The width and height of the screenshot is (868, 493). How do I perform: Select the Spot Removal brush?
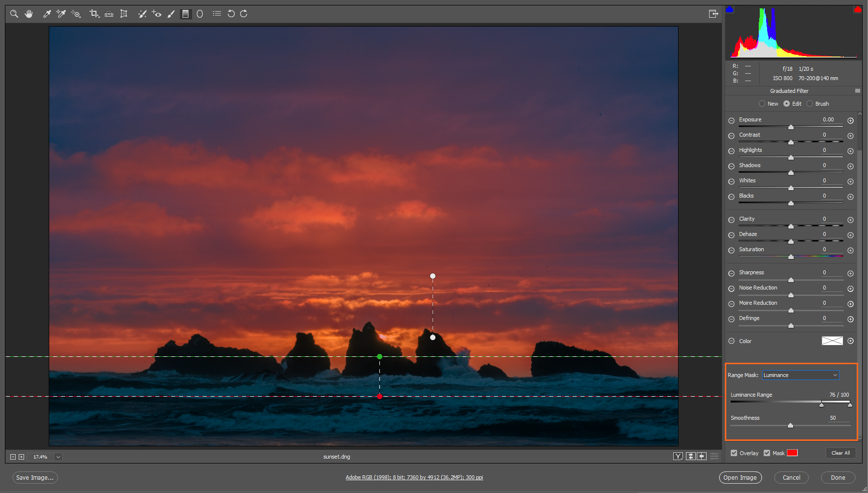[142, 14]
